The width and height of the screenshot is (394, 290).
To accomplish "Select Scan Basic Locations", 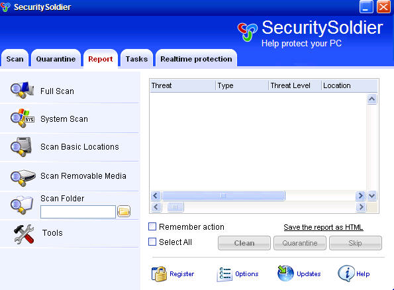I will click(x=79, y=147).
